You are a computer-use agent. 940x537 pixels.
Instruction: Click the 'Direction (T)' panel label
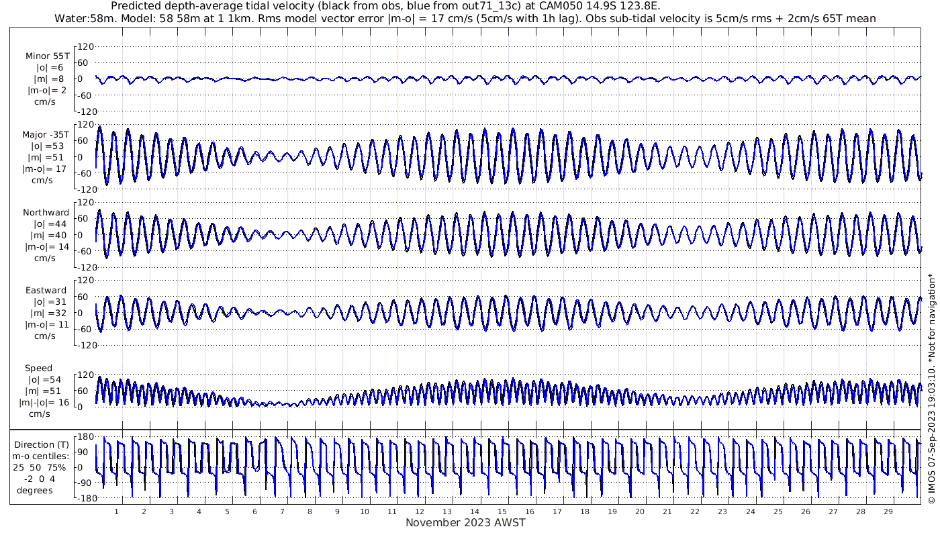(x=43, y=444)
